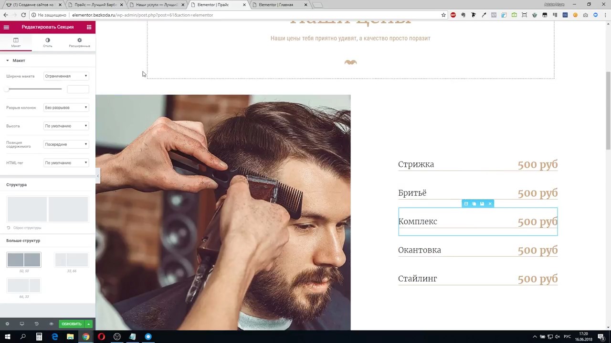The image size is (611, 343).
Task: Open the Elementor hamburger menu
Action: (x=6, y=27)
